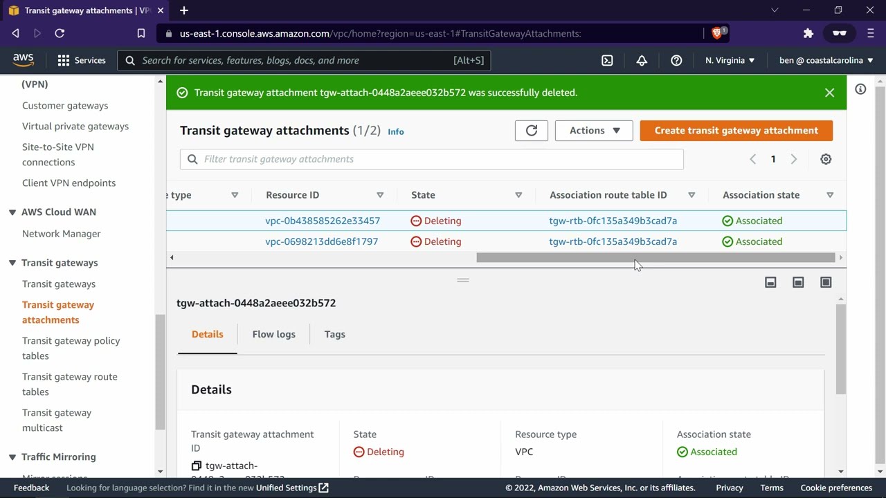
Task: Open Virtual private gateways in sidebar
Action: pos(75,127)
